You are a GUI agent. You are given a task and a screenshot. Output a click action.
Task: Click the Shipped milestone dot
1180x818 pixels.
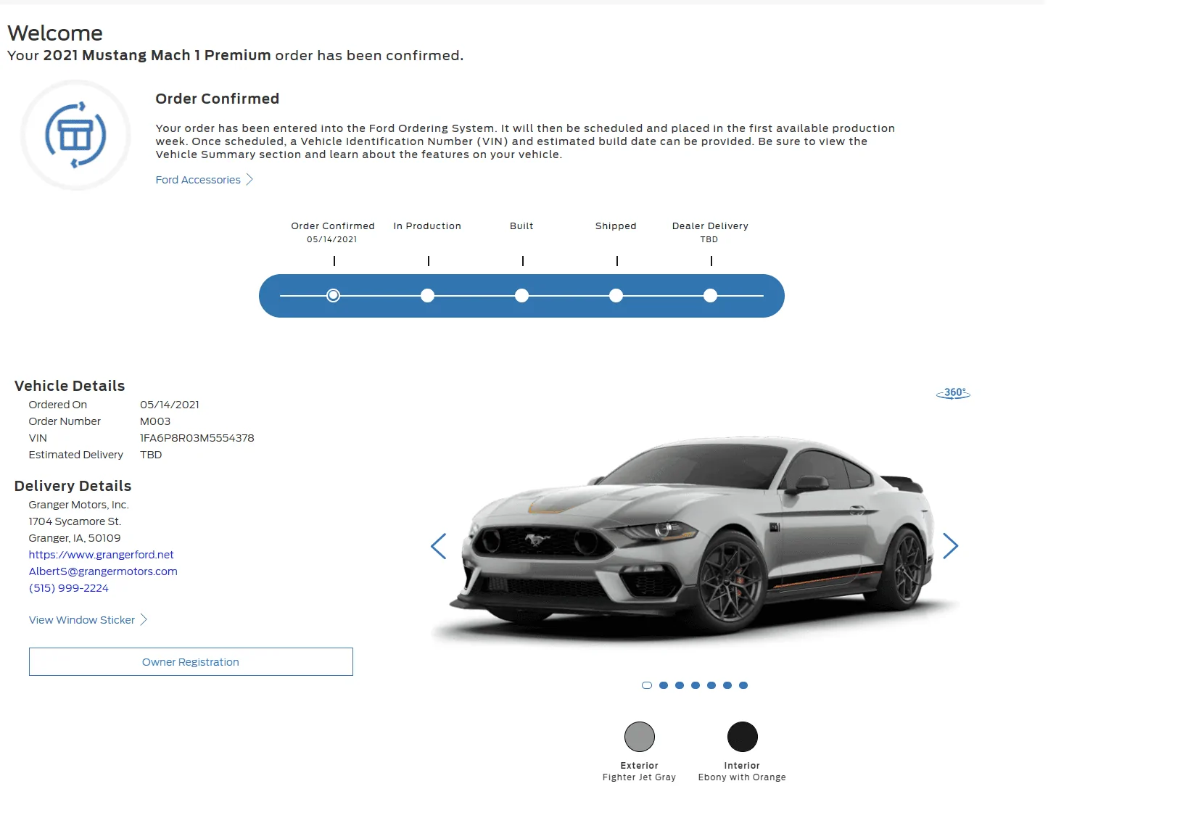click(x=616, y=296)
